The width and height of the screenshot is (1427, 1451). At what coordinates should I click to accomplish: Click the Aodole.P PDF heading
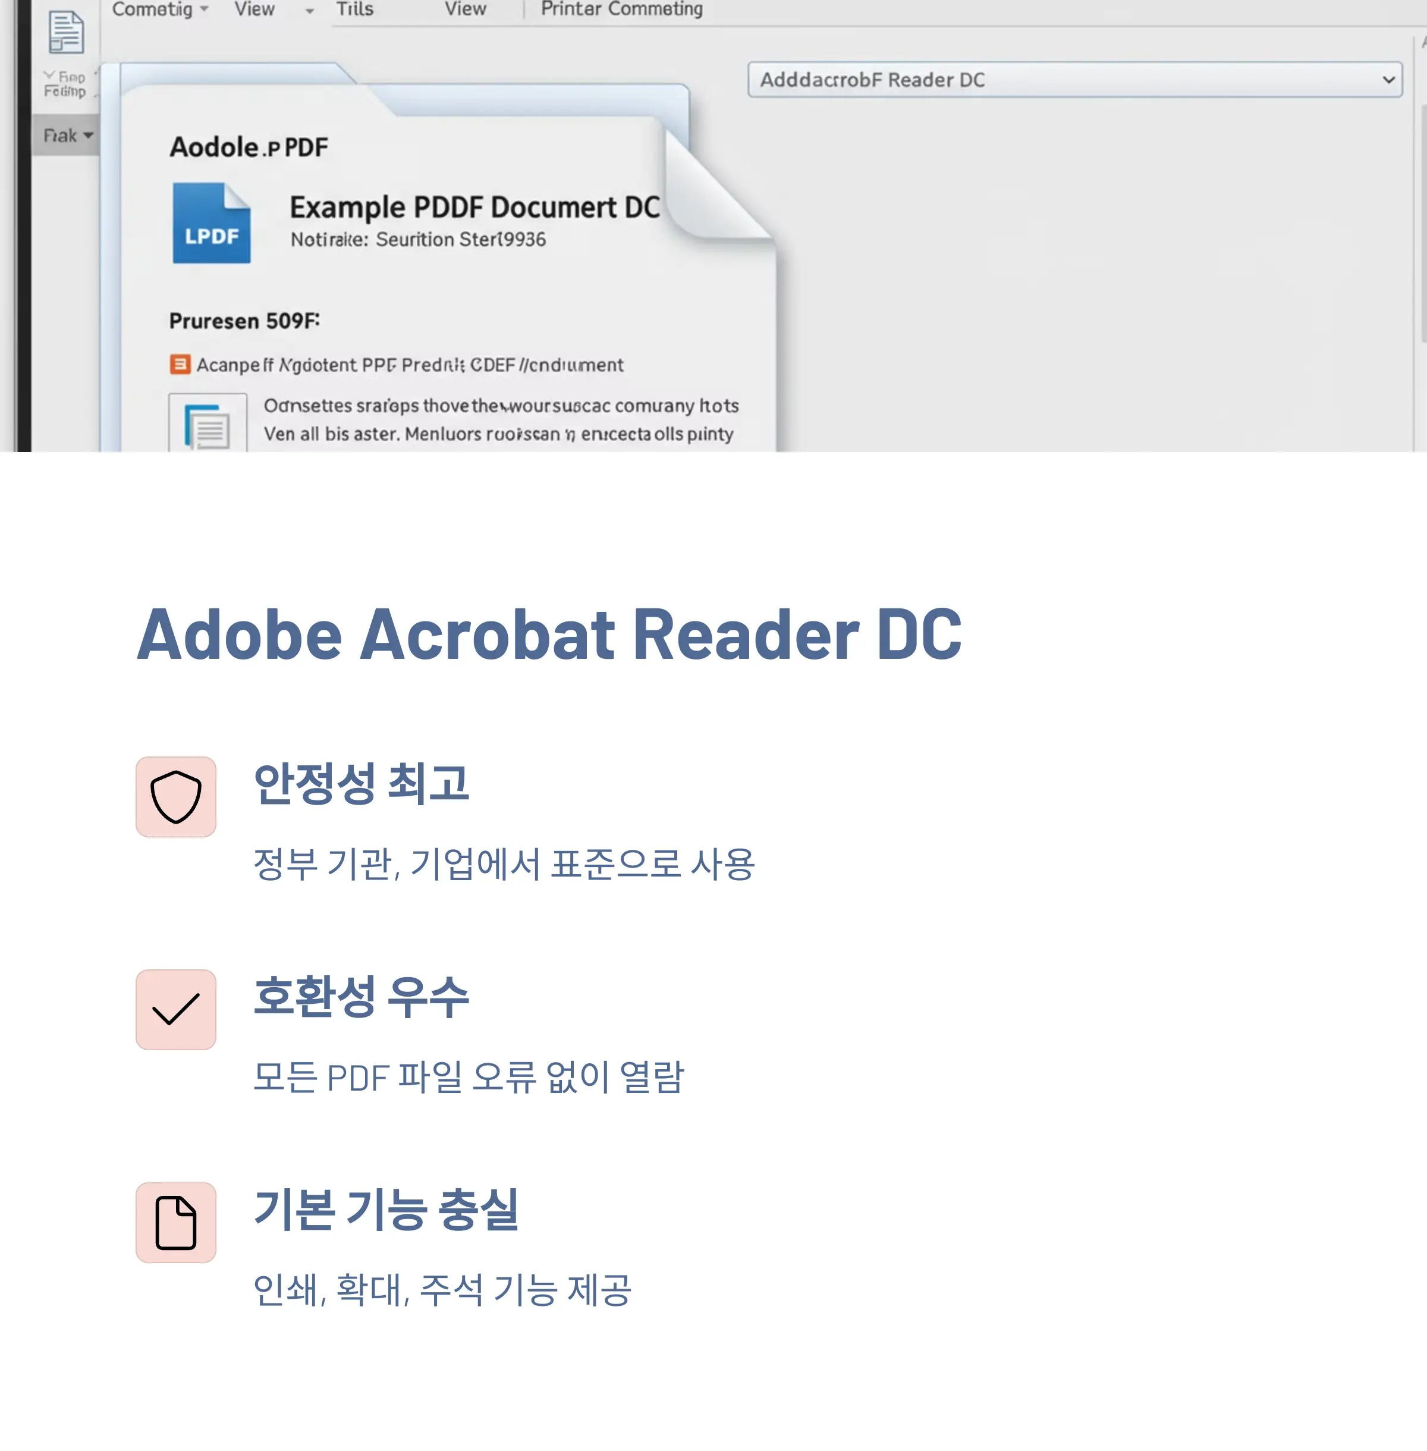point(249,147)
